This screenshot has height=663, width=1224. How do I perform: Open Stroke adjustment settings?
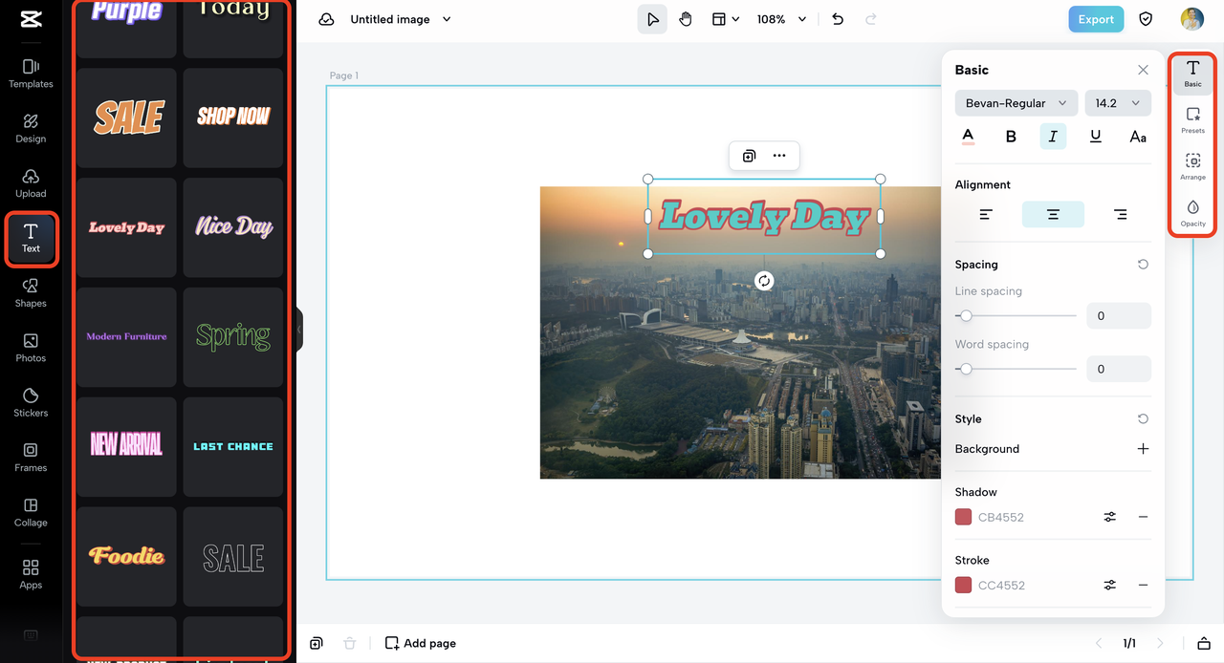[1110, 585]
